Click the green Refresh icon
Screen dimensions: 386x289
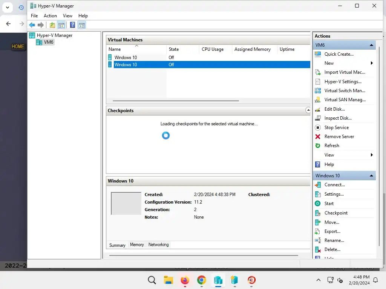pyautogui.click(x=318, y=146)
